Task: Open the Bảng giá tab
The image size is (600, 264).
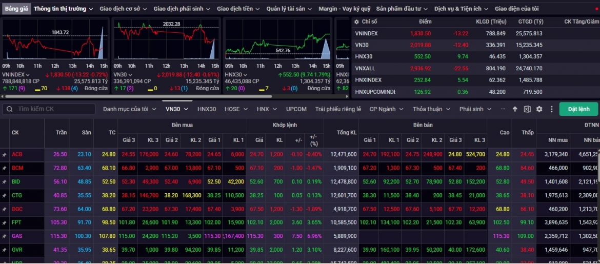Action: click(16, 8)
